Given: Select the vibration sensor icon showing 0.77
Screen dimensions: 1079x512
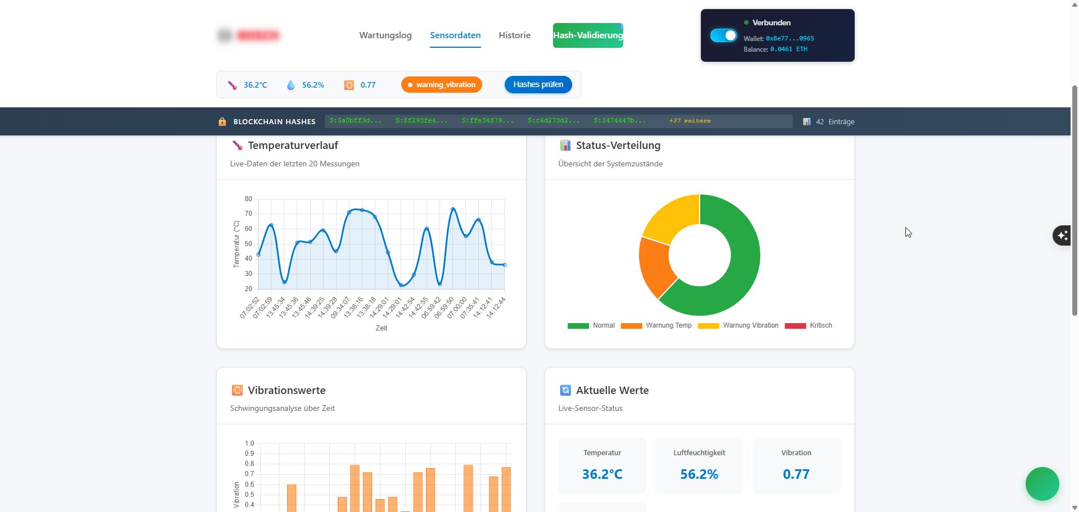Looking at the screenshot, I should click(349, 85).
